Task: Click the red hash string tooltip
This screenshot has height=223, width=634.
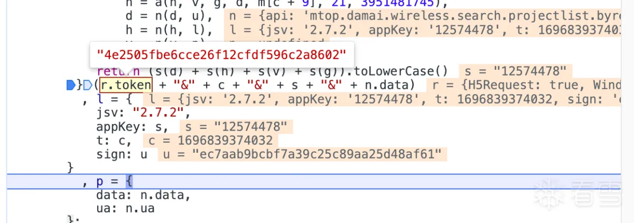Action: point(221,54)
